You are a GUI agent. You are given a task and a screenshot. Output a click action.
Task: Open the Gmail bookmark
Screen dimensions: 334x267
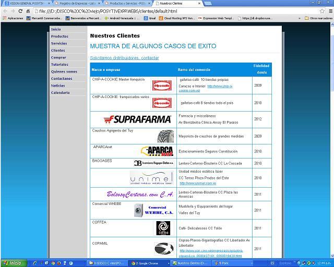point(150,18)
